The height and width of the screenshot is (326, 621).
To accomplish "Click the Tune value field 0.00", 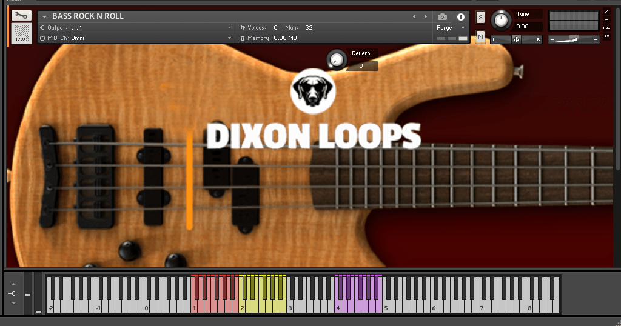I will pos(522,27).
